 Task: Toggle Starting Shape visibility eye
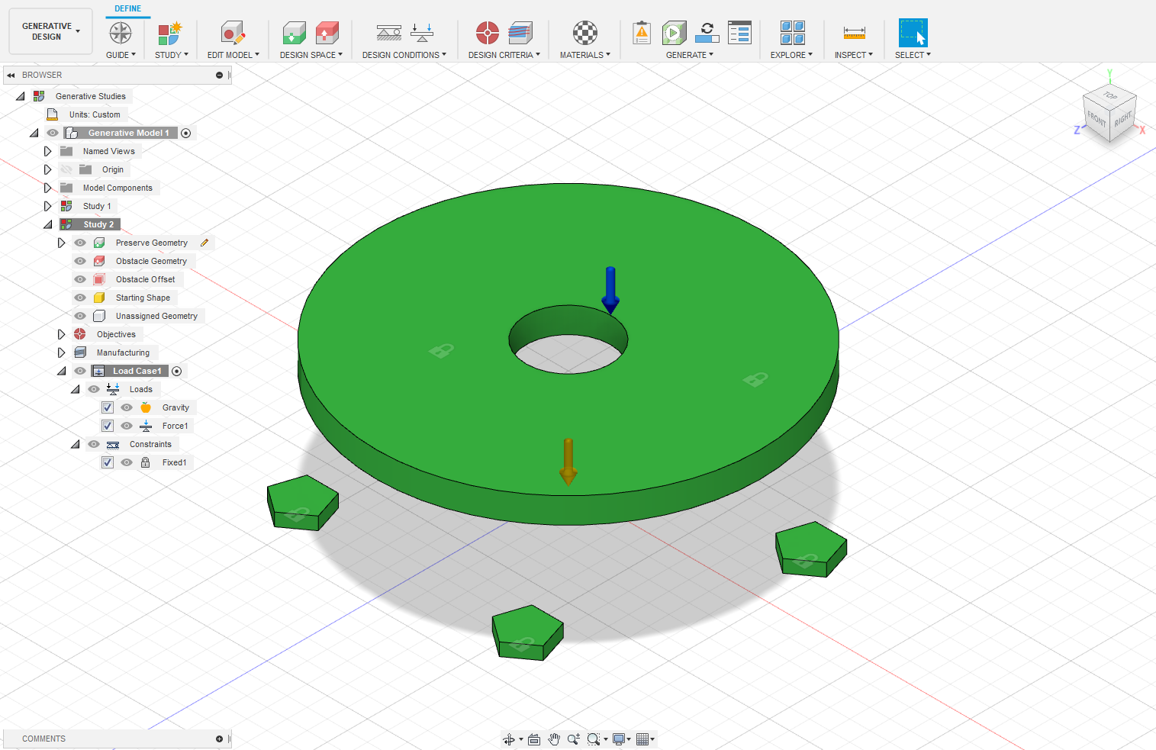[80, 298]
